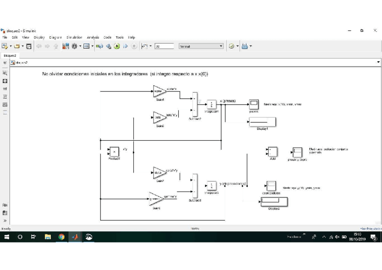Viewport: 382px width, 270px height.
Task: Open the Analysis menu
Action: click(93, 37)
